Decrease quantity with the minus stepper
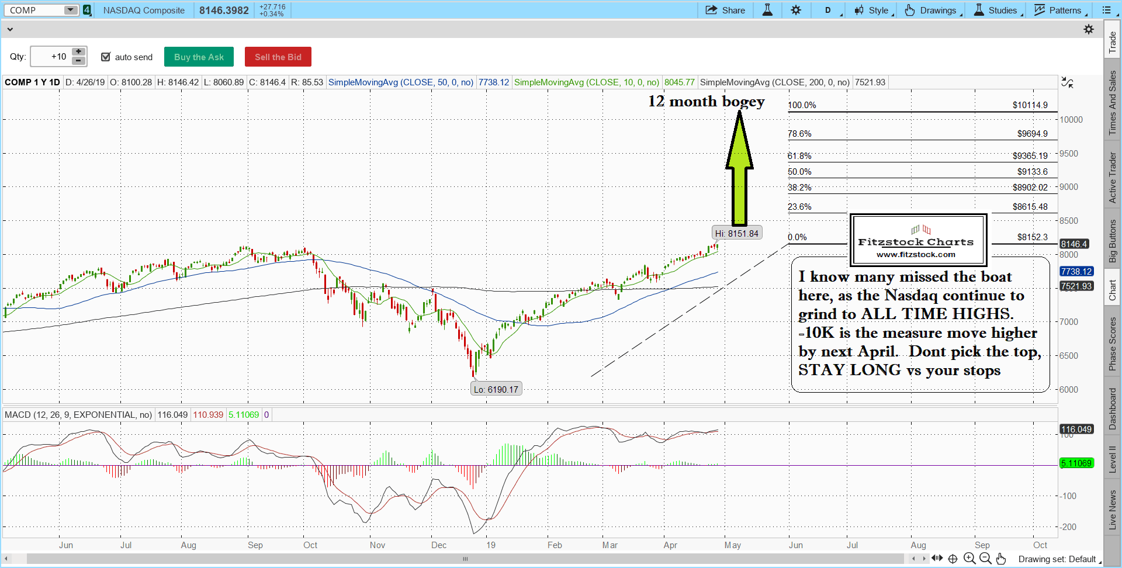 point(78,61)
